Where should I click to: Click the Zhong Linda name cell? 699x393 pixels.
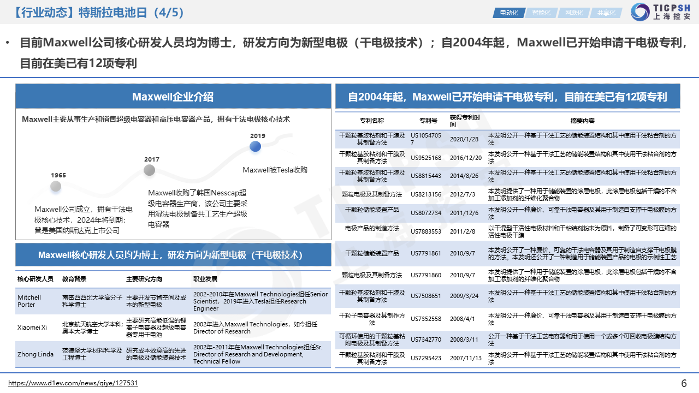35,354
